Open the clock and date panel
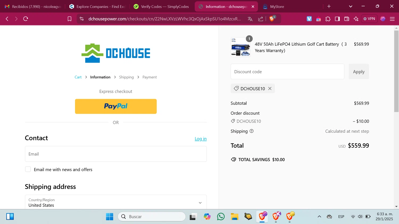Image resolution: width=399 pixels, height=224 pixels. [384, 217]
